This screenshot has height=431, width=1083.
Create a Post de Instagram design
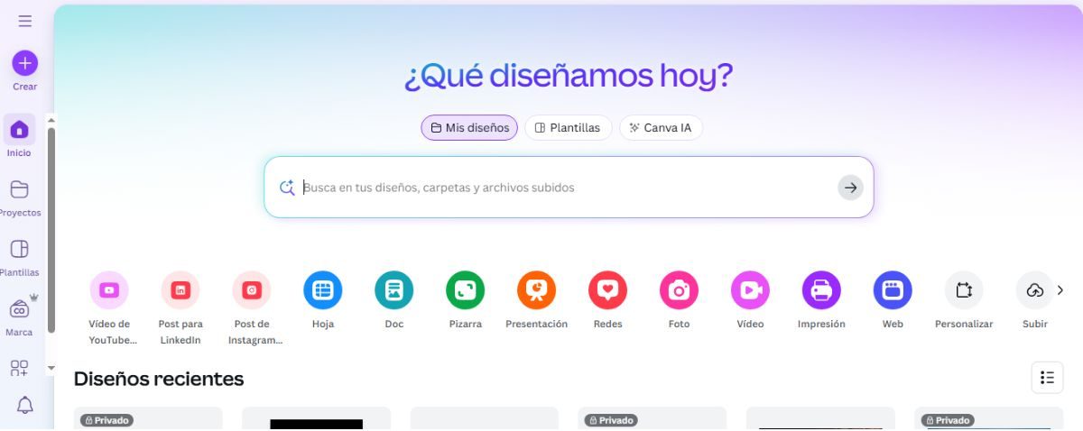tap(252, 290)
